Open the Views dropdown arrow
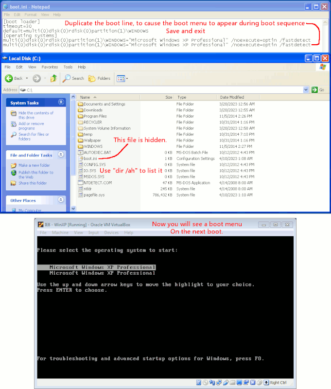 point(127,79)
